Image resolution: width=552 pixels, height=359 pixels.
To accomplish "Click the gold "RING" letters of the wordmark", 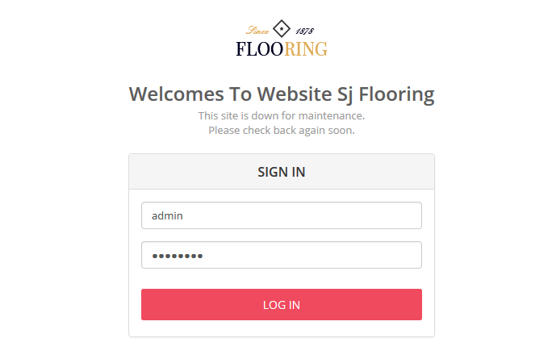I will [x=306, y=49].
